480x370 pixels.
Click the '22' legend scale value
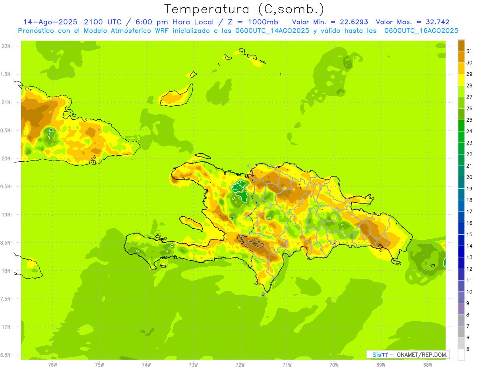tap(470, 154)
